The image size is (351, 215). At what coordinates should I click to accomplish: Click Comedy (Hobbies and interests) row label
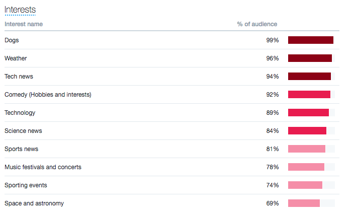[x=48, y=95]
